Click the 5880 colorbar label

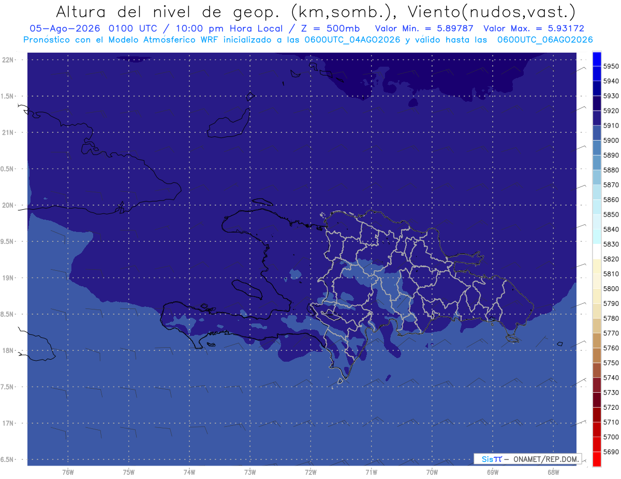pyautogui.click(x=611, y=170)
